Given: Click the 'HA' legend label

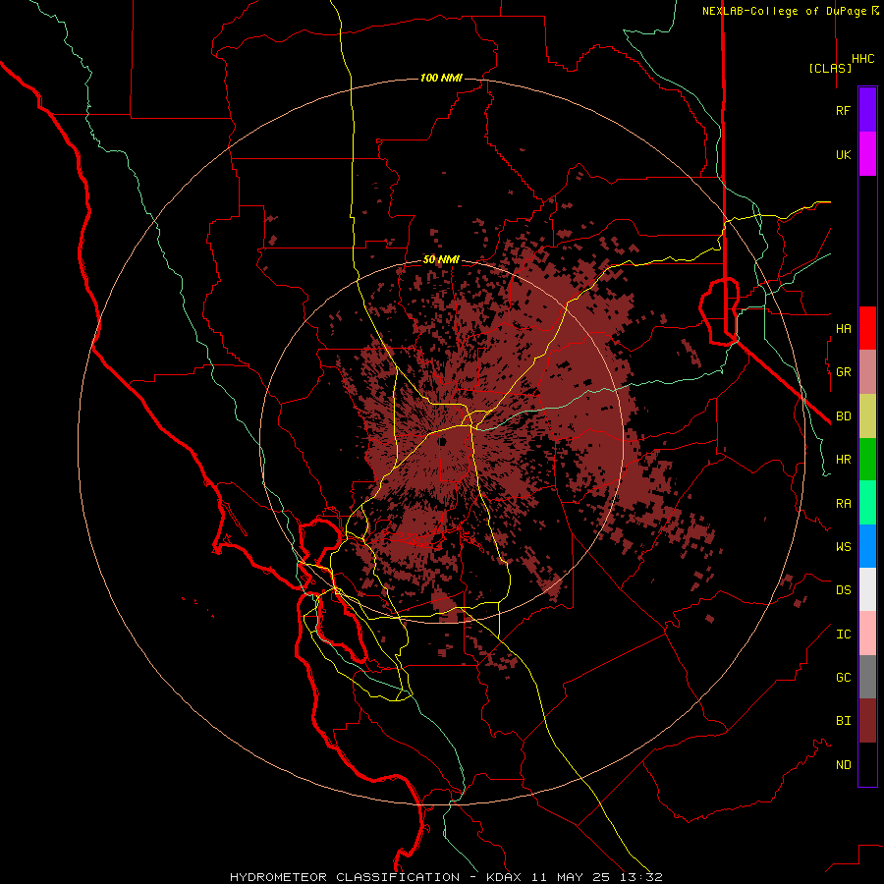Looking at the screenshot, I should tap(843, 328).
